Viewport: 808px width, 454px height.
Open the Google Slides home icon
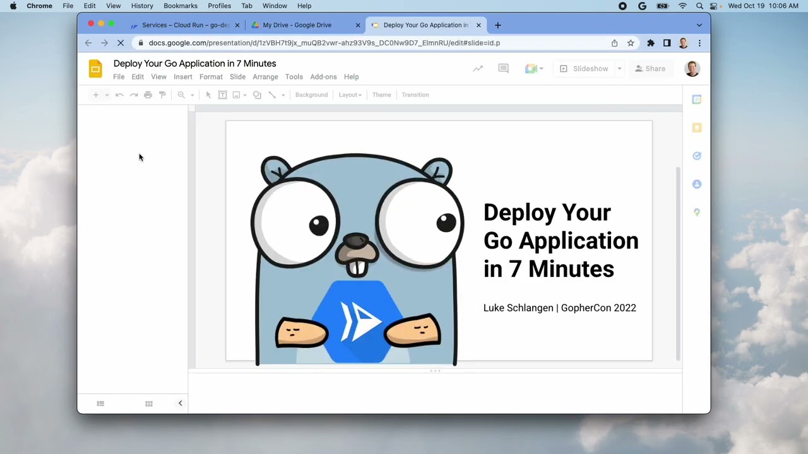[95, 69]
